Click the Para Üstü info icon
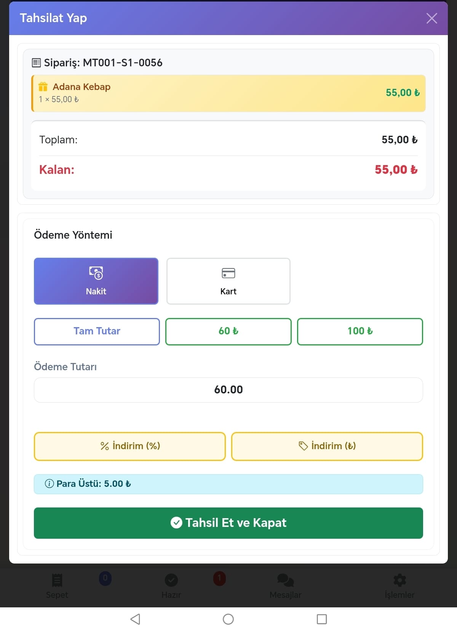The width and height of the screenshot is (457, 631). pyautogui.click(x=50, y=484)
